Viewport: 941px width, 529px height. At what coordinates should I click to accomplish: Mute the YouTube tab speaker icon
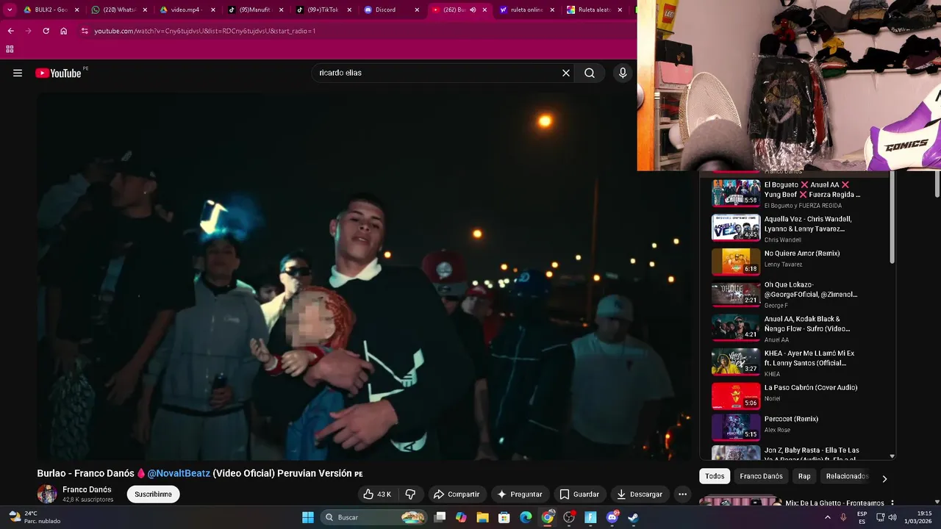pos(473,10)
